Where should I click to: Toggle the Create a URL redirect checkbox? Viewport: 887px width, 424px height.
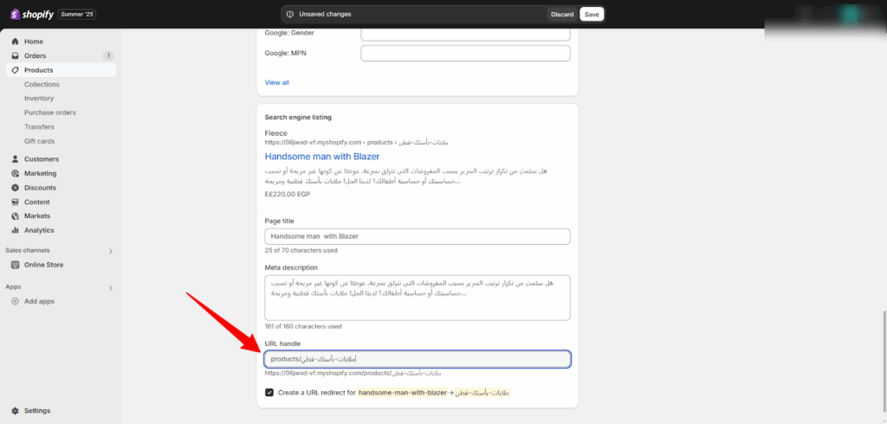269,392
